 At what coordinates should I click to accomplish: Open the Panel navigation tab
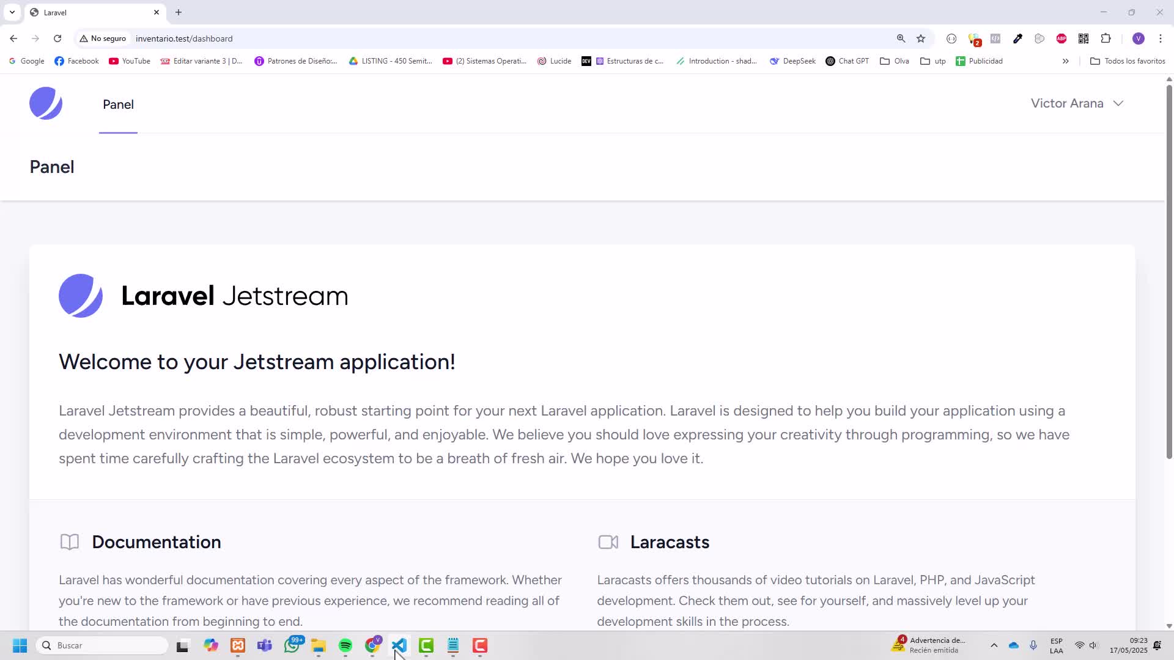[x=118, y=105]
